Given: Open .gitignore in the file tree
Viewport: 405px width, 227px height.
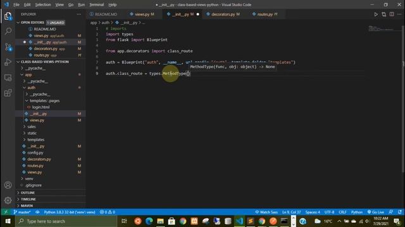Looking at the screenshot, I should point(34,185).
